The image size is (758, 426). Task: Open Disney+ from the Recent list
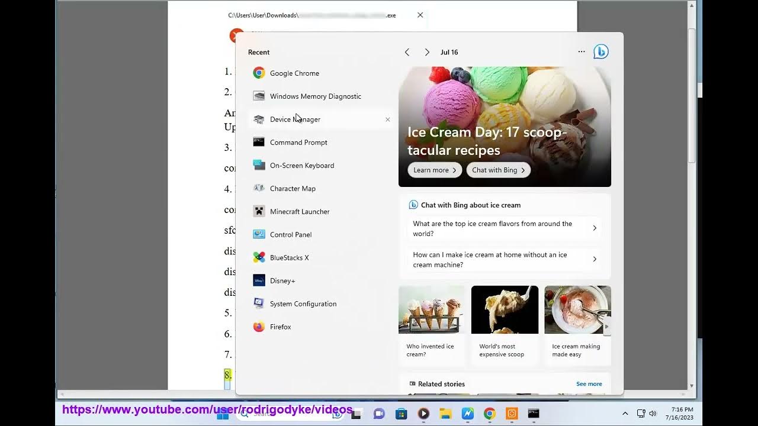320,280
